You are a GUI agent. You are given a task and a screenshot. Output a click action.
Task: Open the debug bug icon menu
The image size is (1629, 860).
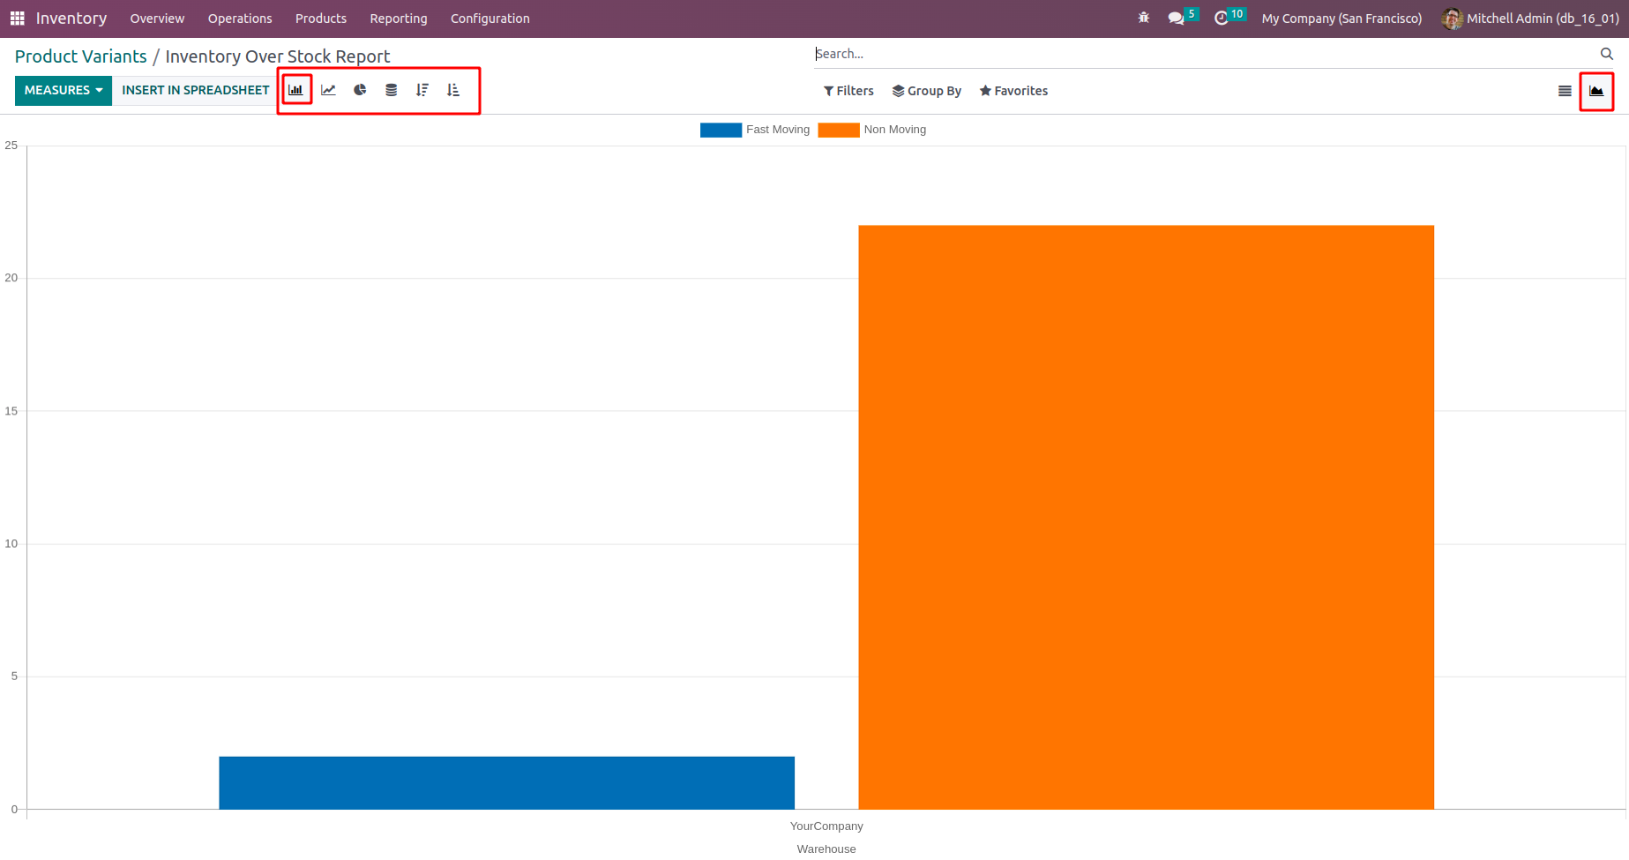coord(1144,18)
